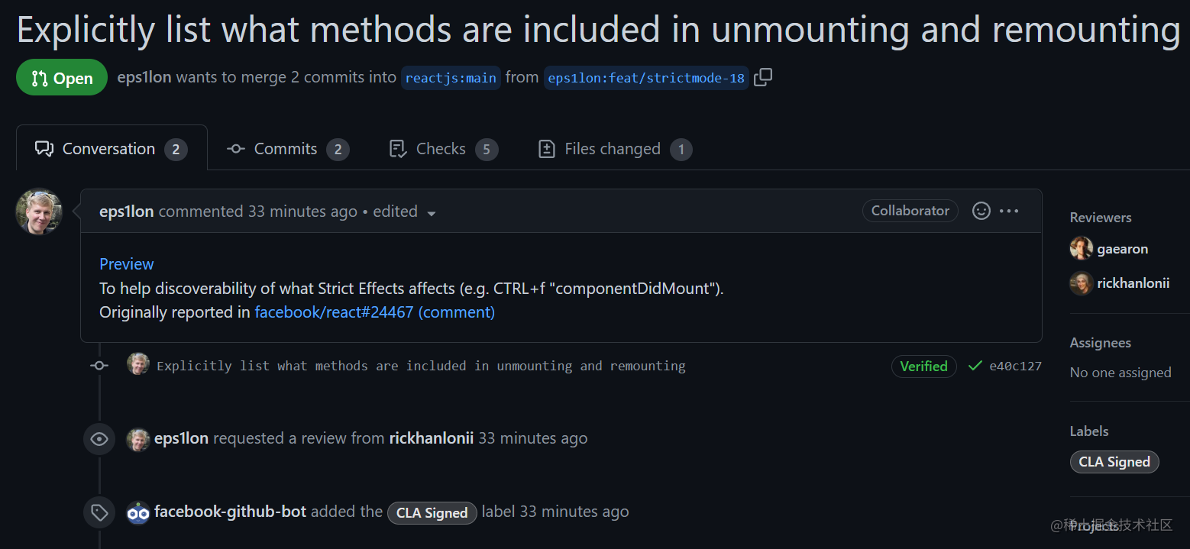
Task: Switch to the Checks tab
Action: pos(442,148)
